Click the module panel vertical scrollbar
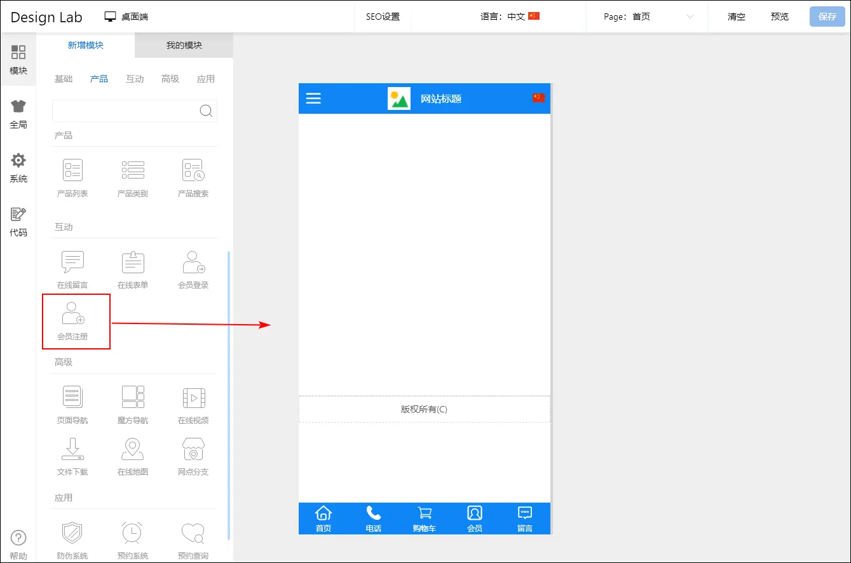851x563 pixels. pos(229,394)
